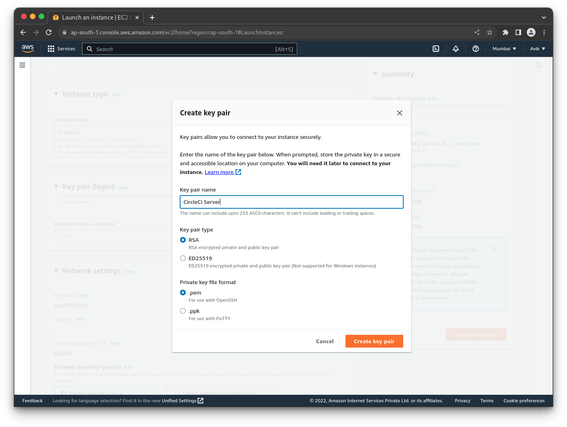Open a new browser tab
Image resolution: width=567 pixels, height=427 pixels.
(x=152, y=17)
